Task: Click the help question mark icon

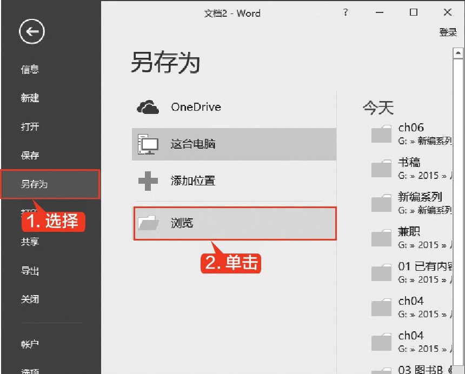Action: pos(346,13)
